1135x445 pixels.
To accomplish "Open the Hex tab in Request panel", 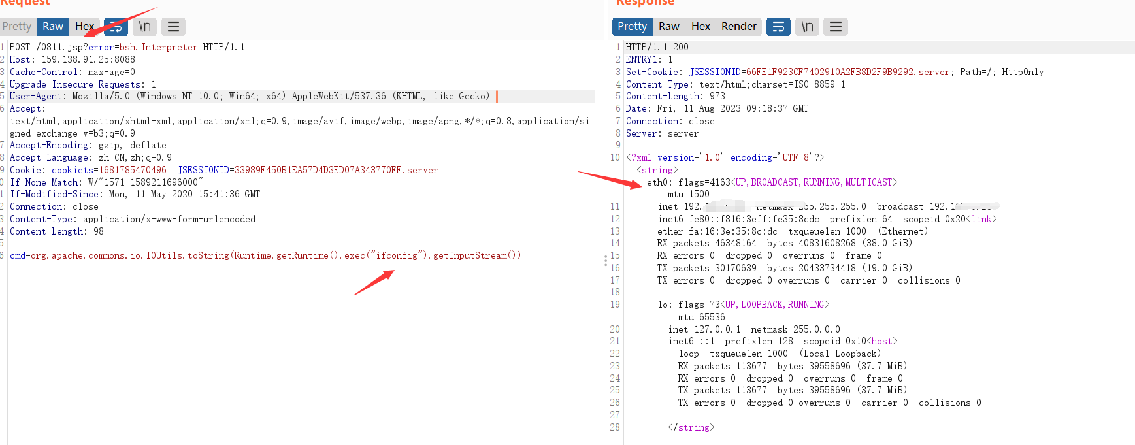I will [x=84, y=26].
